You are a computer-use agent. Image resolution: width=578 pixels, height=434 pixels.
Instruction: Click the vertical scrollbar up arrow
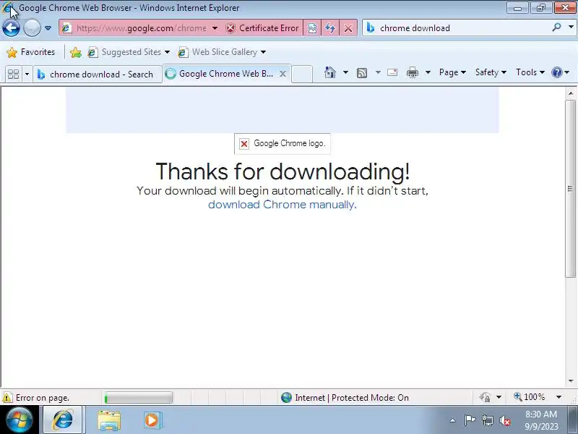(x=571, y=93)
